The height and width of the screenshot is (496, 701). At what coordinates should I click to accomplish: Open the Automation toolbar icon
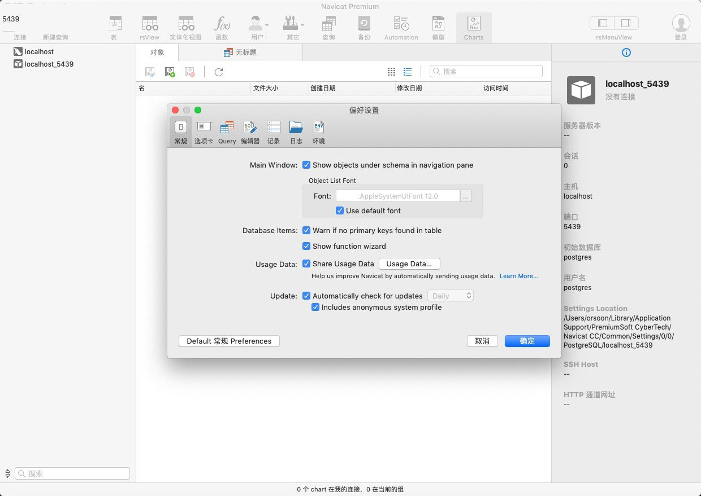401,23
